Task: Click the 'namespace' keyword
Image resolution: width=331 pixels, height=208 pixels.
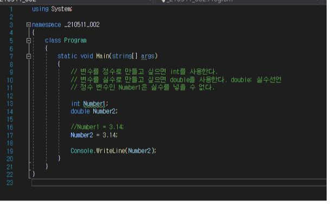Action: (47, 25)
